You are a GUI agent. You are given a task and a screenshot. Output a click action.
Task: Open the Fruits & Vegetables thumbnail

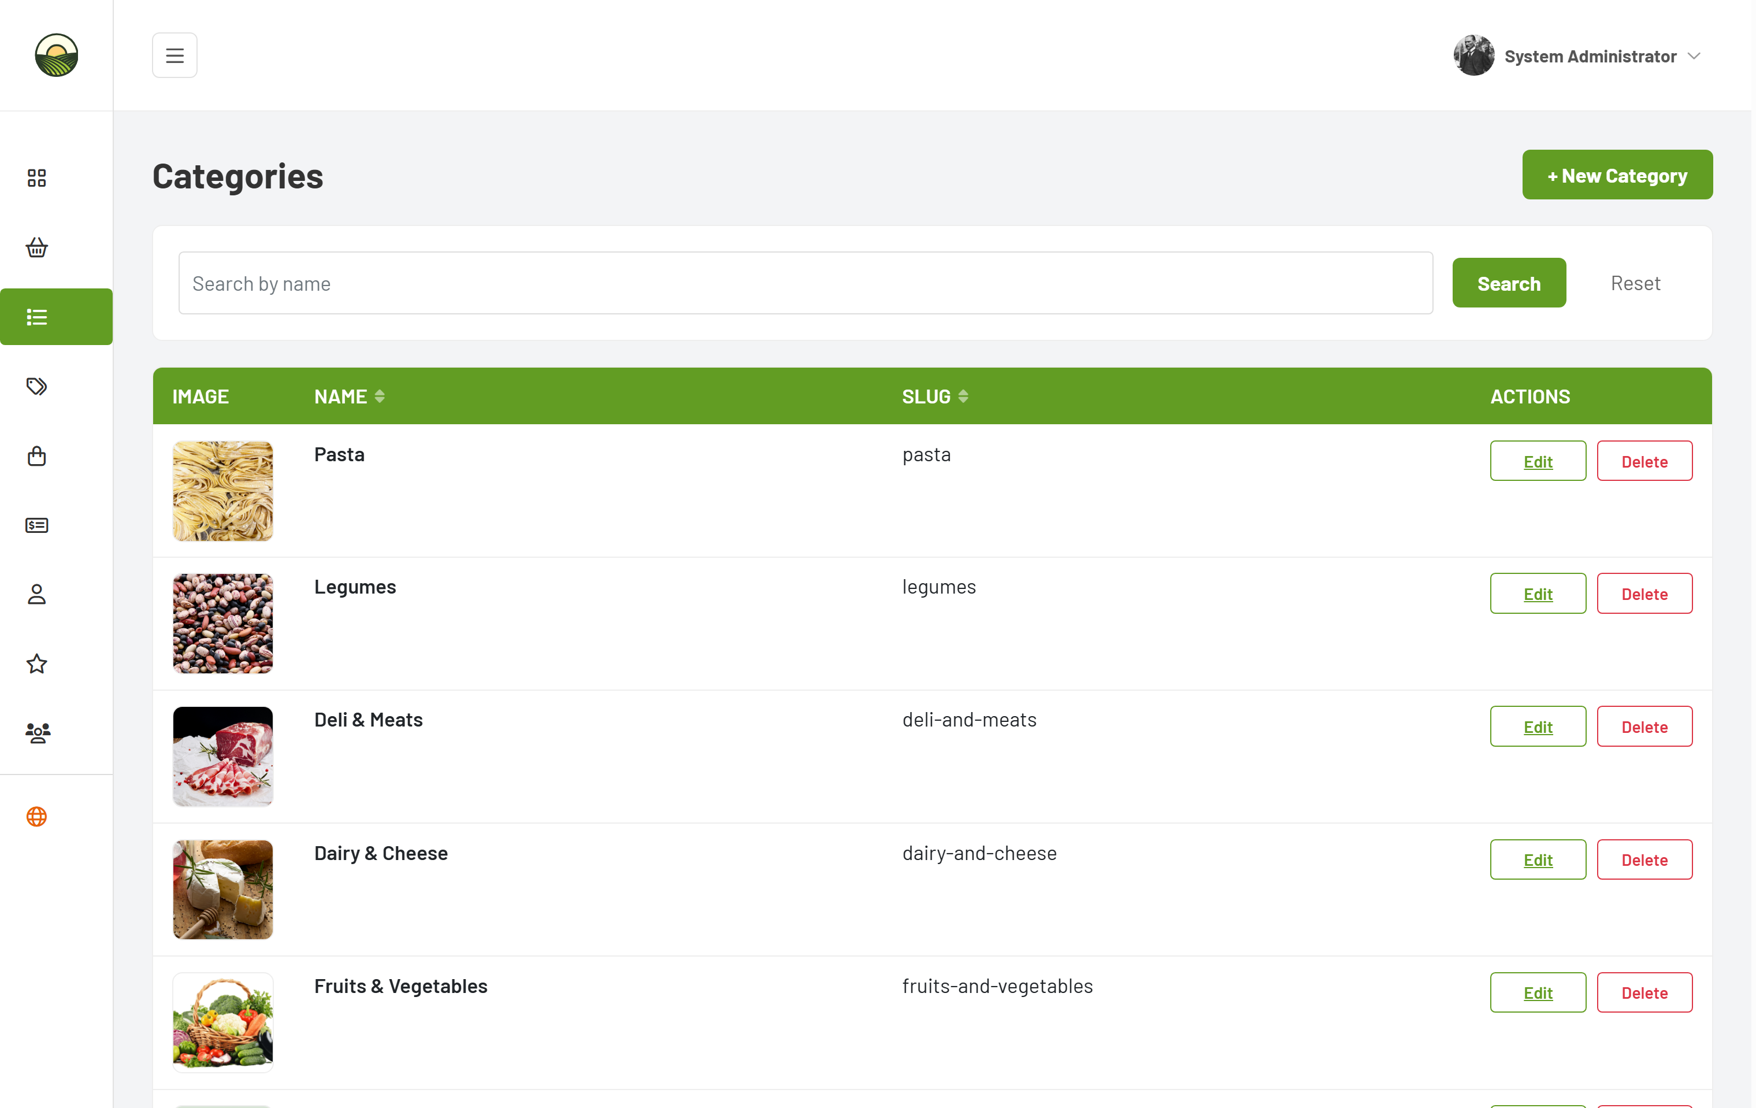[x=222, y=1022]
